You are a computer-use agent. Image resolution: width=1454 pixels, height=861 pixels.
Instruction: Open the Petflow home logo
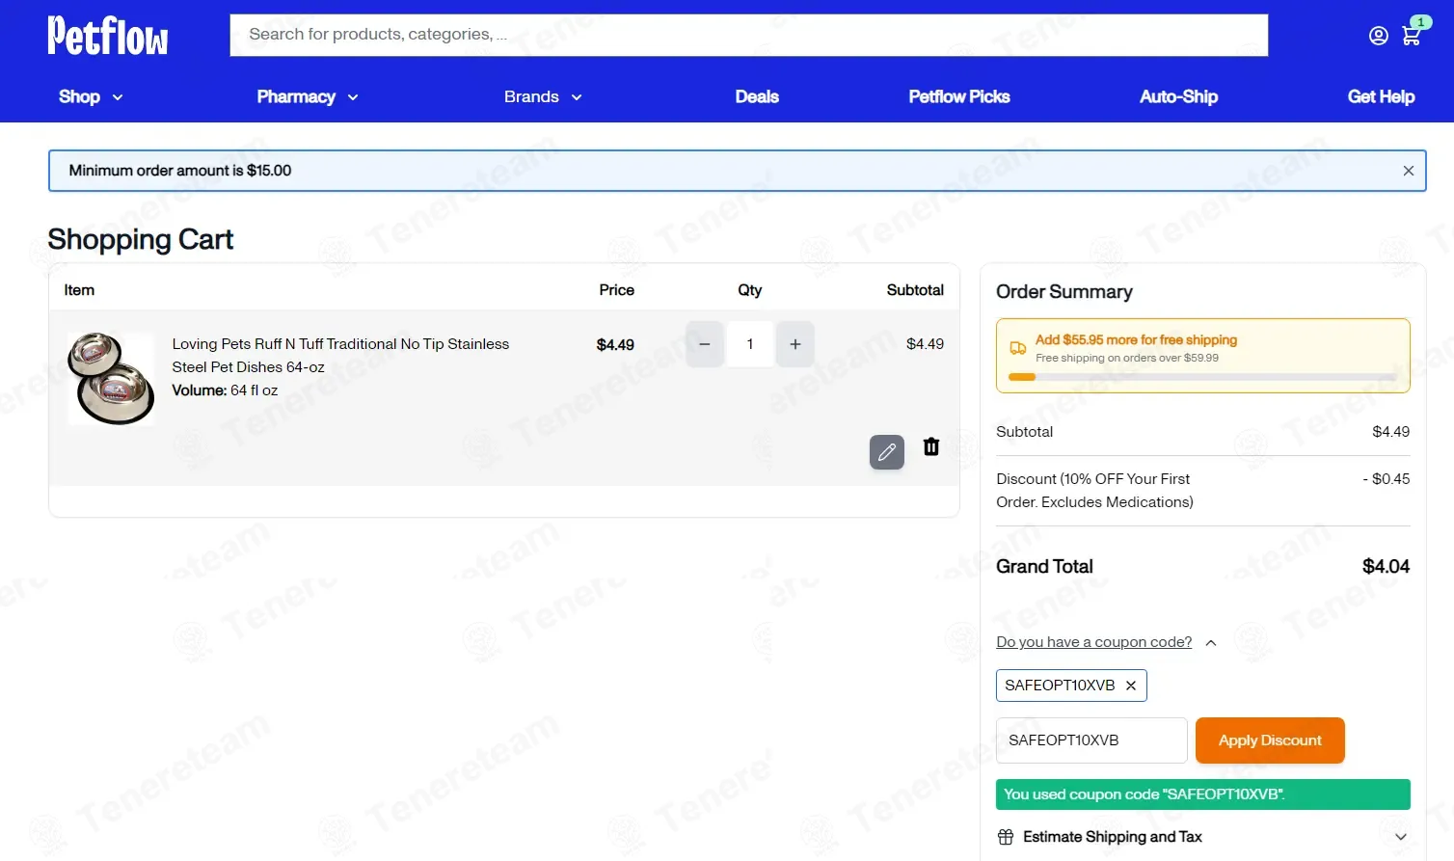click(108, 36)
